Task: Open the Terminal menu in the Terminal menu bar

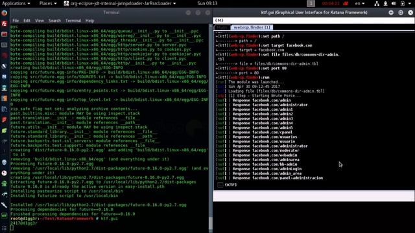Action: pos(73,21)
